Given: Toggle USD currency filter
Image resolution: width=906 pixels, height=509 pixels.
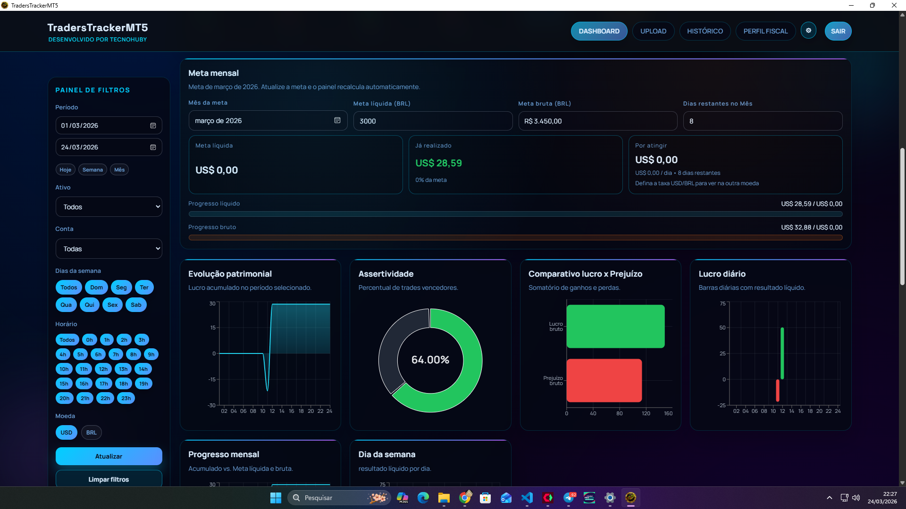Looking at the screenshot, I should pos(67,433).
